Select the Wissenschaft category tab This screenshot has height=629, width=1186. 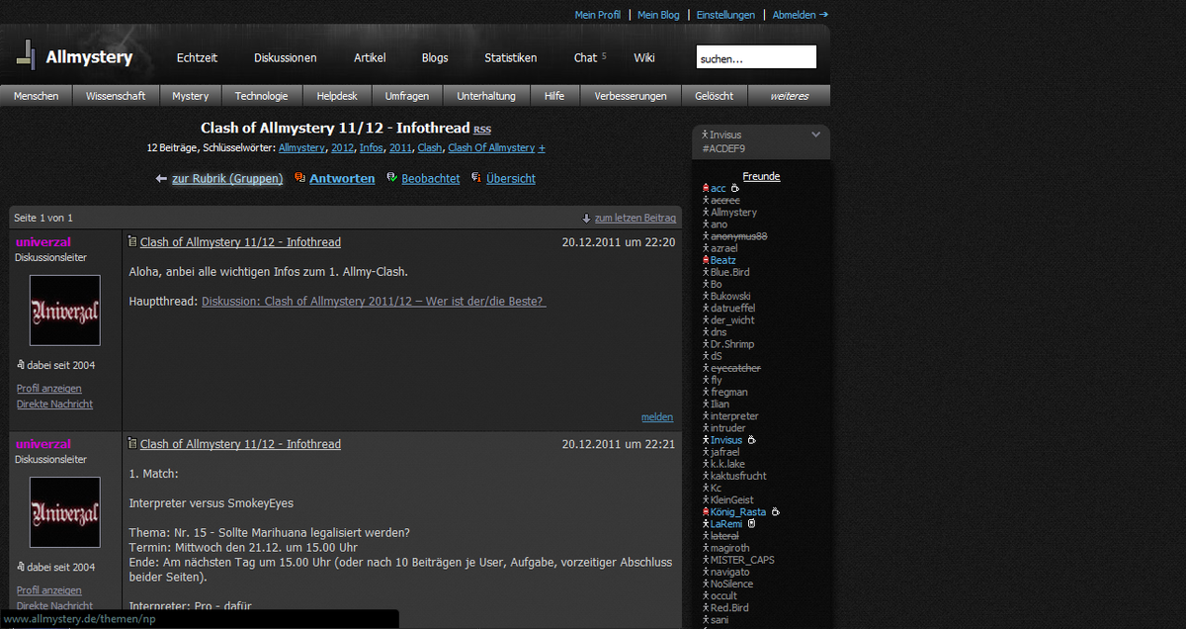point(116,96)
